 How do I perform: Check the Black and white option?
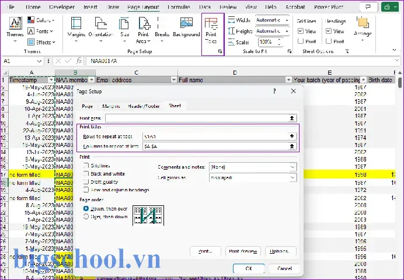click(86, 174)
